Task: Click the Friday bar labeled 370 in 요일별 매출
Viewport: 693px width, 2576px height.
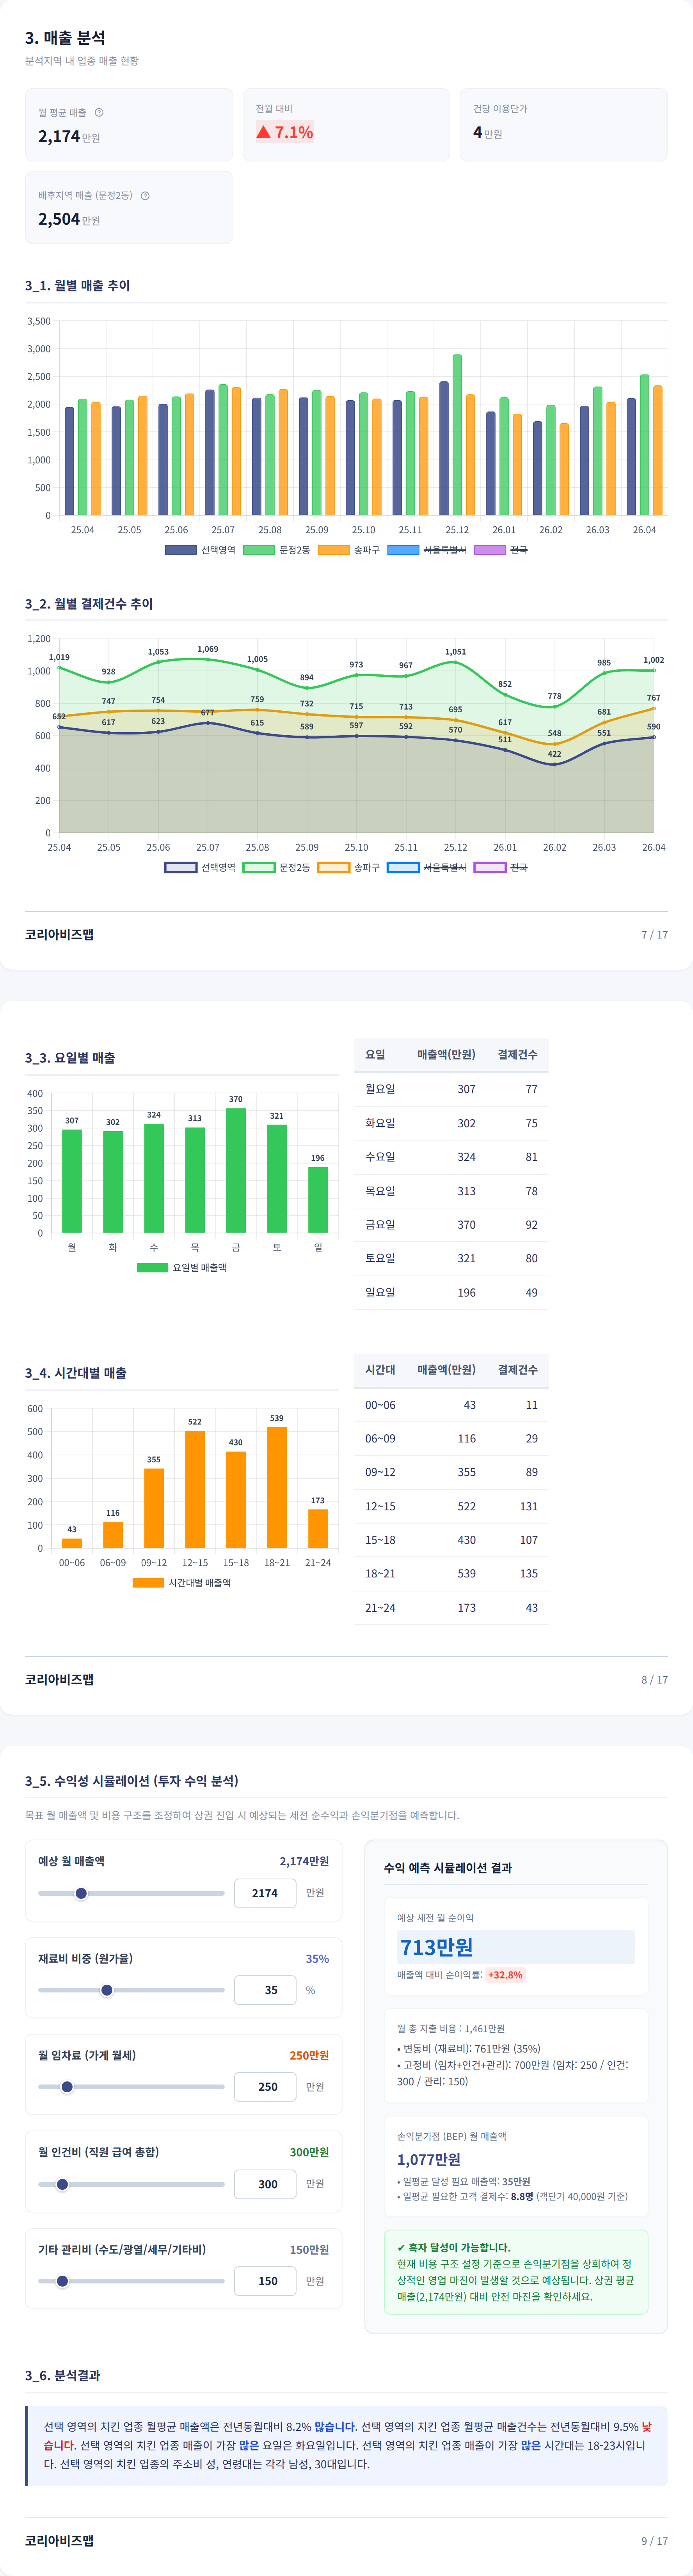Action: (236, 1170)
